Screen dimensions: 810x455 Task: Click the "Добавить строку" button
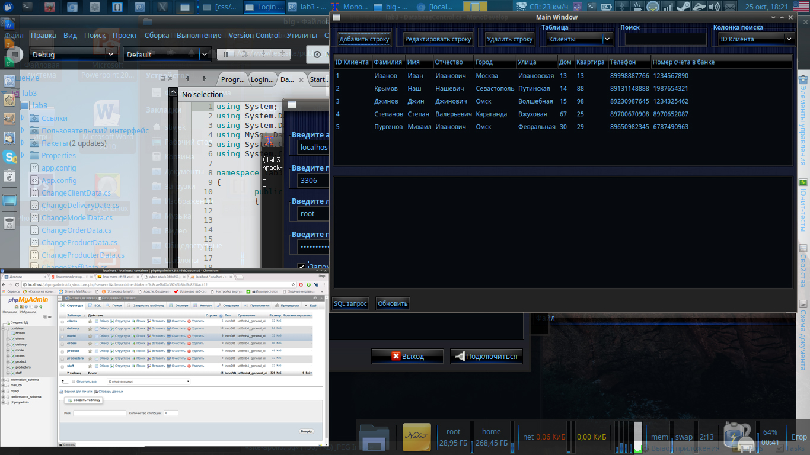click(364, 39)
